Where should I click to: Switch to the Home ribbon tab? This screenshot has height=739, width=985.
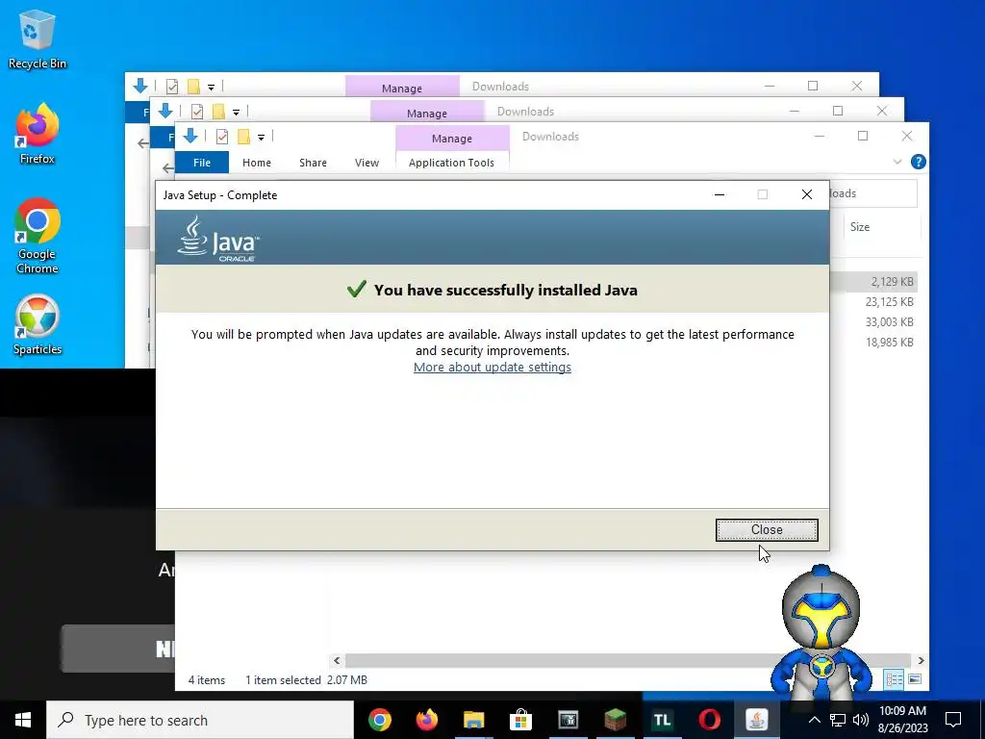tap(256, 162)
